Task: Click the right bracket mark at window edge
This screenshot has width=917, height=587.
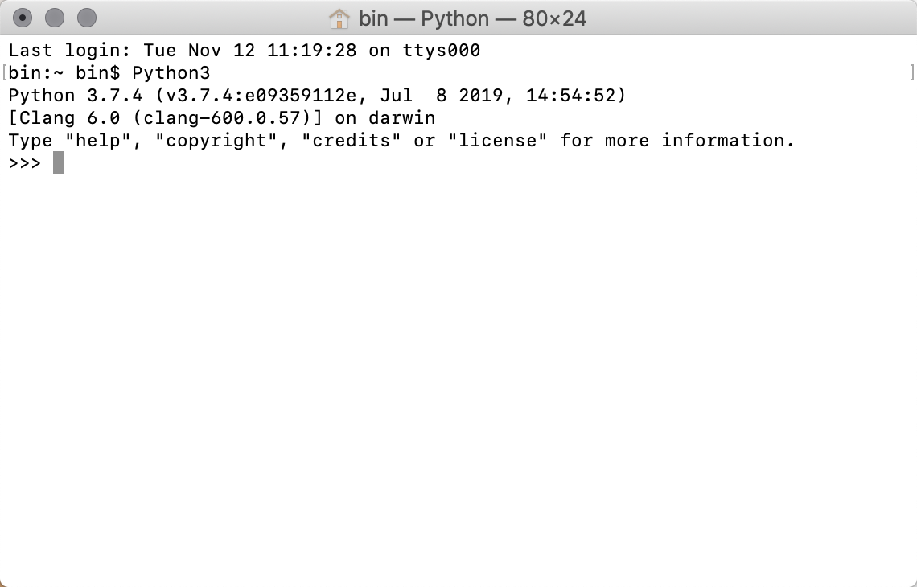Action: [x=911, y=72]
